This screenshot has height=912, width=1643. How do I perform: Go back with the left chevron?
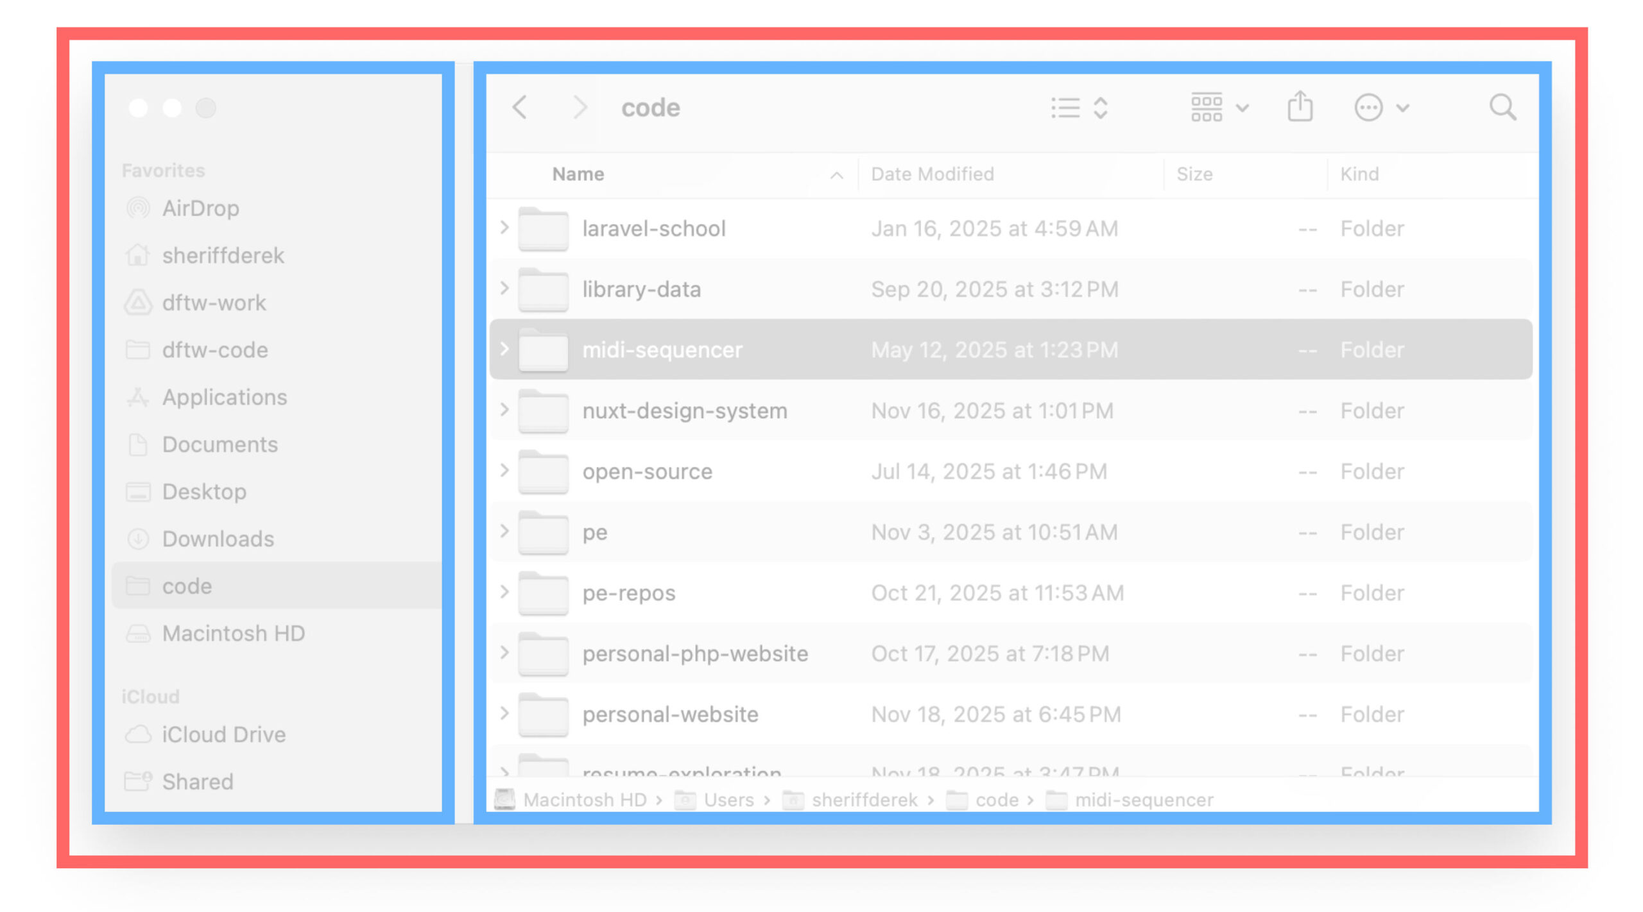click(x=520, y=107)
